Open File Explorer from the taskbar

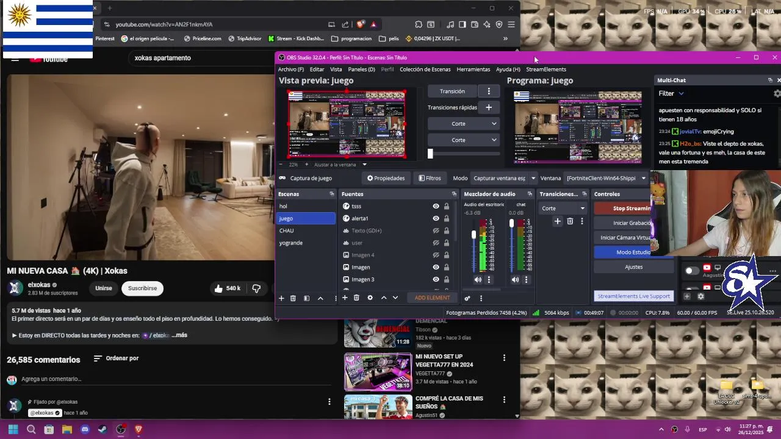click(x=67, y=429)
